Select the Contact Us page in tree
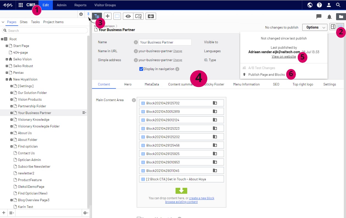Image resolution: width=346 pixels, height=218 pixels. [26, 153]
